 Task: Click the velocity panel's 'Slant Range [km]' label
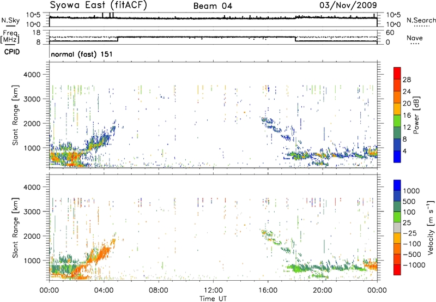click(15, 228)
